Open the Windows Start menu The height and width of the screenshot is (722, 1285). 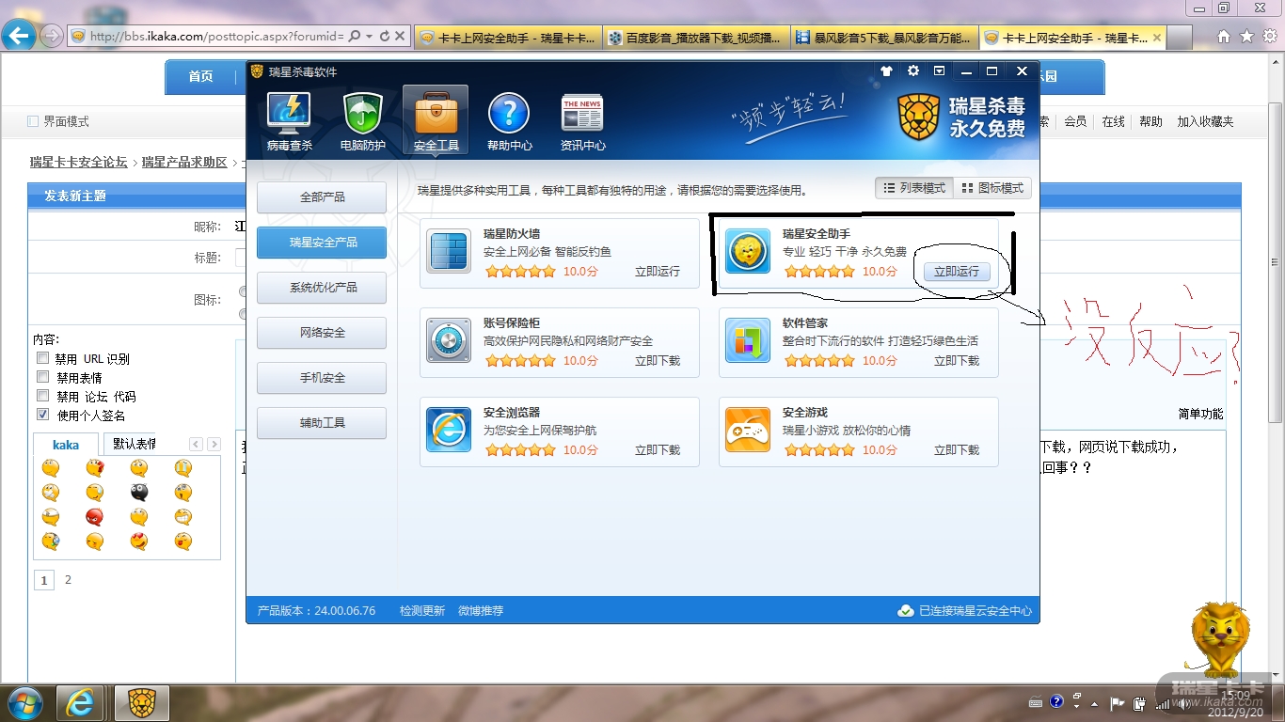pyautogui.click(x=25, y=703)
